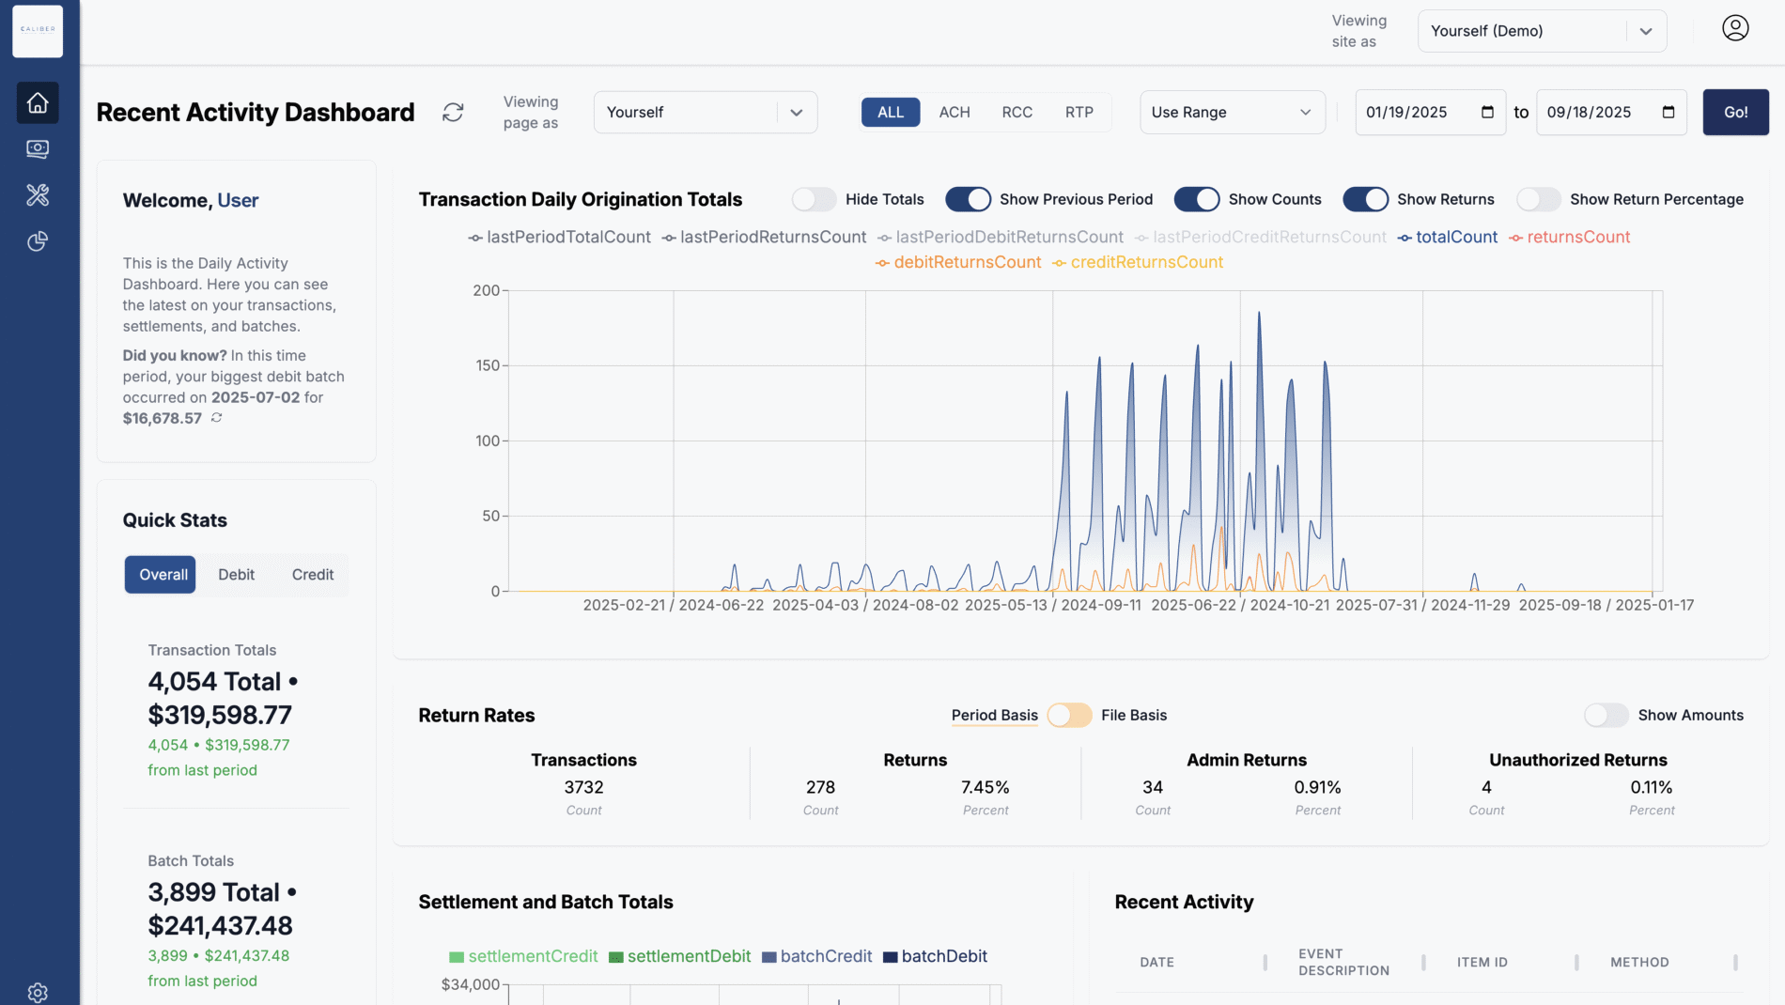The height and width of the screenshot is (1005, 1785).
Task: Open the Viewing page as dropdown
Action: (x=705, y=112)
